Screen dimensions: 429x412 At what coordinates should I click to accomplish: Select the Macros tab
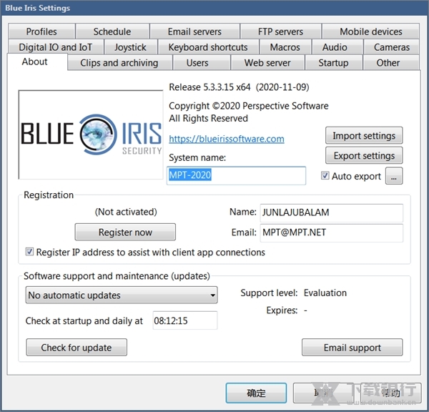point(285,47)
